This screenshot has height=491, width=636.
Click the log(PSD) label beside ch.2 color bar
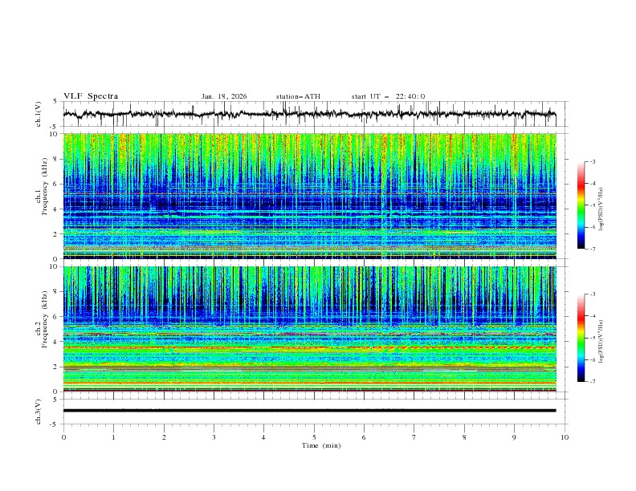(x=601, y=342)
